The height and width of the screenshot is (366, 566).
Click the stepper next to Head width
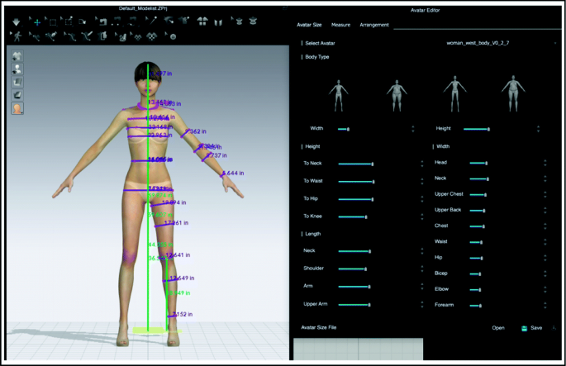(545, 163)
